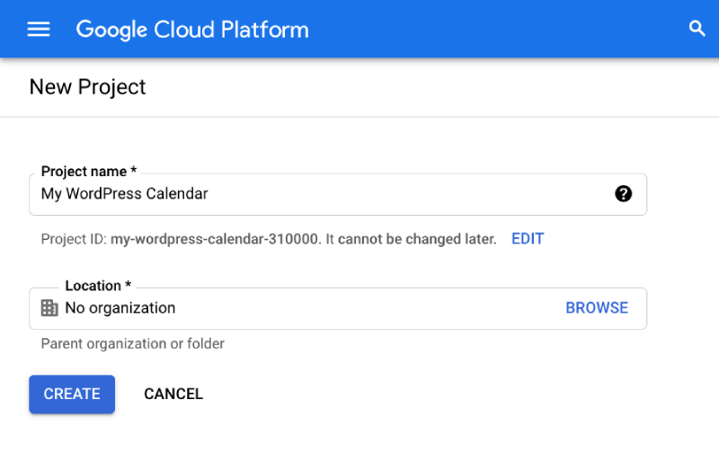The image size is (719, 462).
Task: Click the Parent organization or folder hint
Action: (132, 343)
